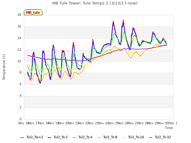Select the Tul2_Ts-16 legend entry
The image size is (191, 143).
[x=133, y=137]
